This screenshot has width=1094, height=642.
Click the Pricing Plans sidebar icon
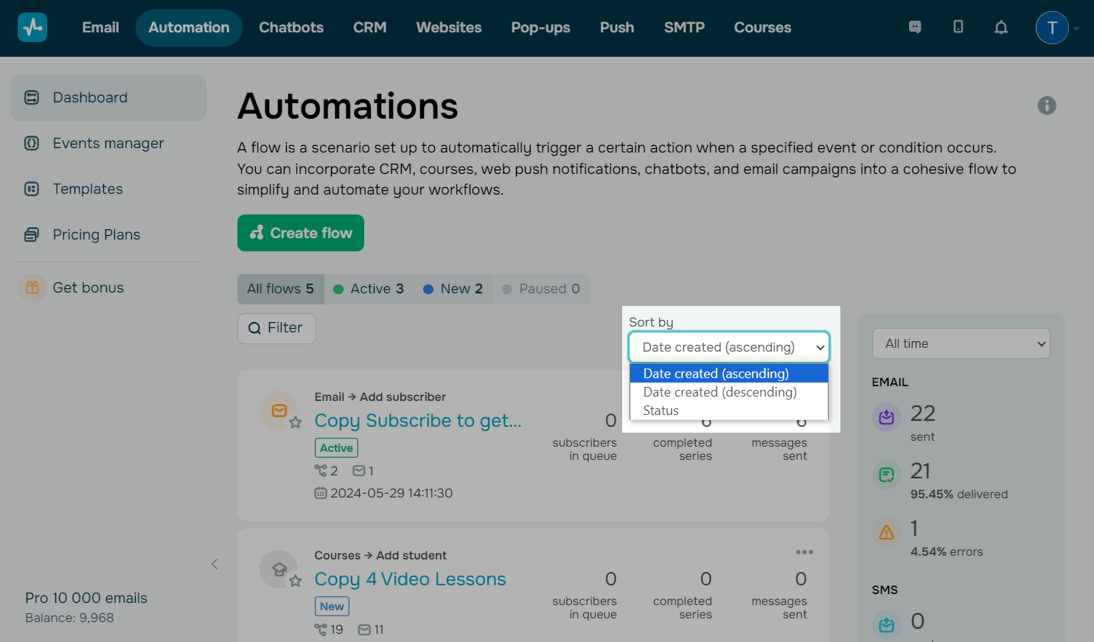point(32,234)
